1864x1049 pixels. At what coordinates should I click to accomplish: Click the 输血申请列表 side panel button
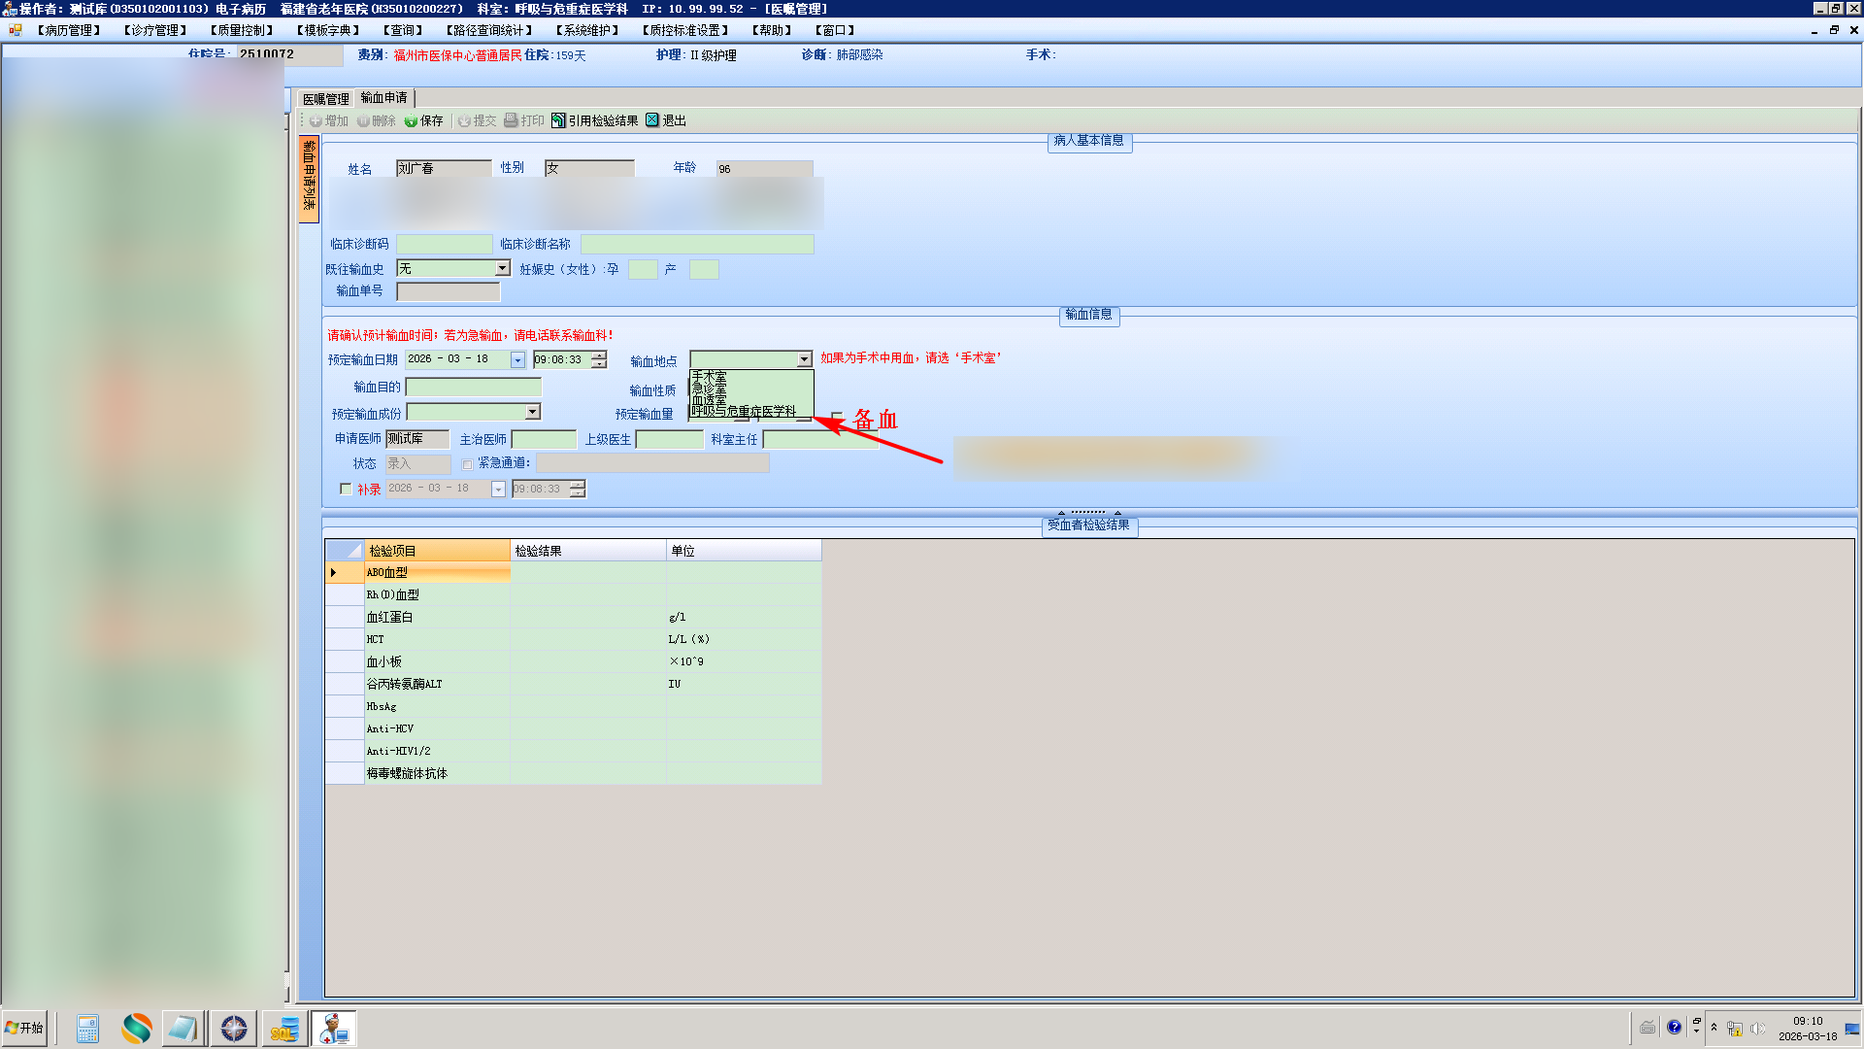tap(309, 179)
